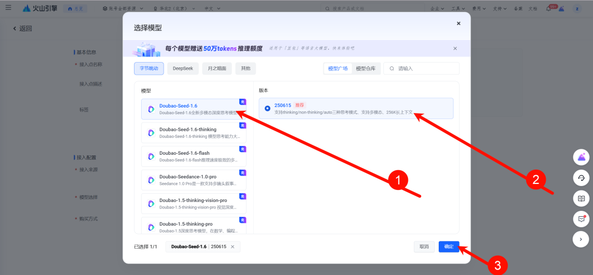
Task: Select the Doubao-1.5-thinking-pro model name
Action: 186,223
